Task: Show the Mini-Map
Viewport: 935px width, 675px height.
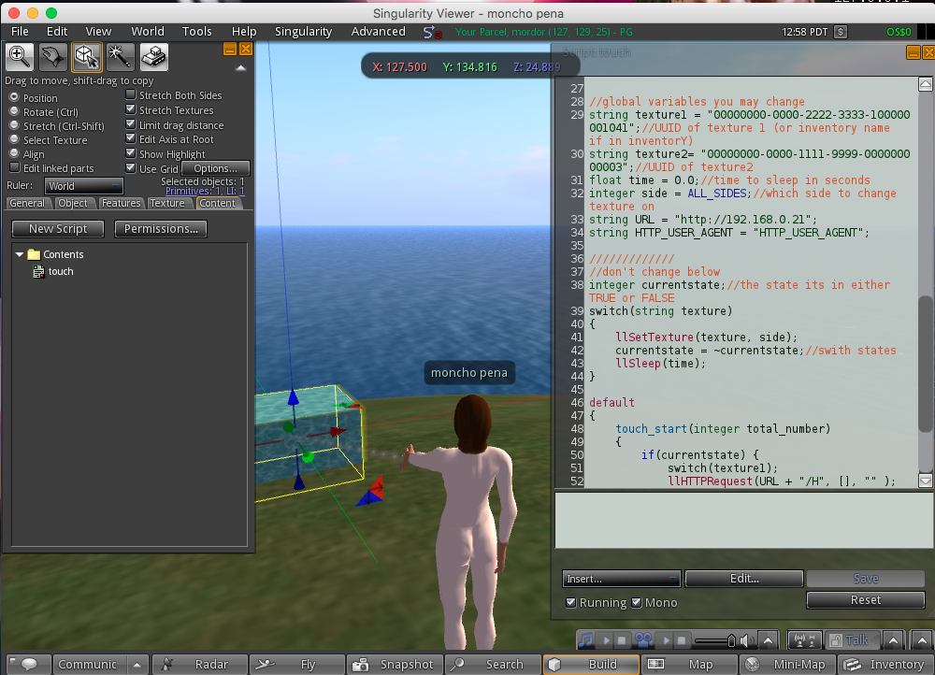Action: [x=787, y=665]
